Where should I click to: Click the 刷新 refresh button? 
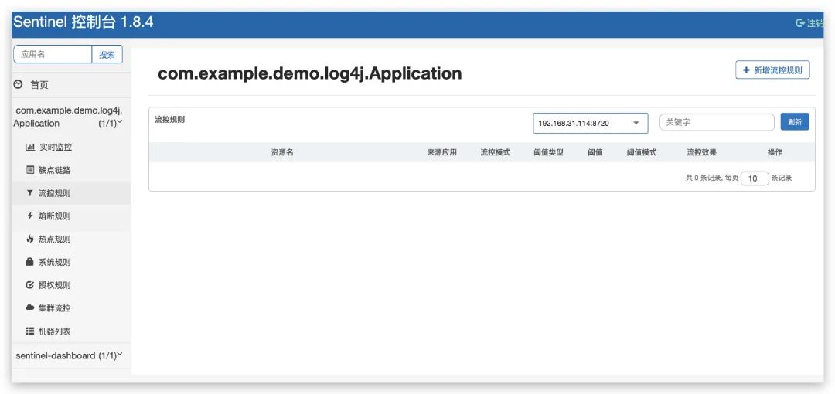click(x=795, y=122)
